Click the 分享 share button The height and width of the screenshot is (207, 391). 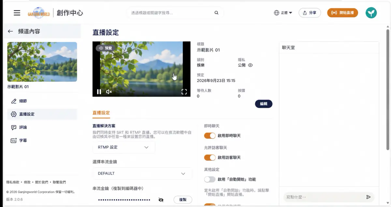(x=310, y=13)
